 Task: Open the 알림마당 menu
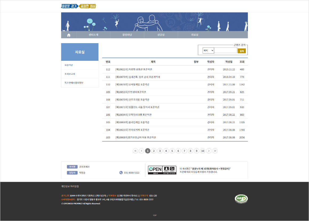127,35
